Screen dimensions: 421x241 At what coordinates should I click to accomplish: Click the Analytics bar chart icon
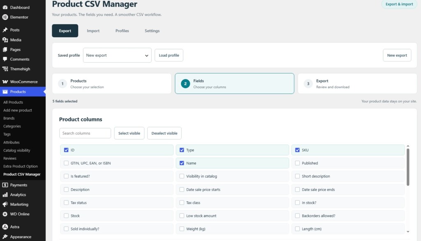tap(5, 195)
